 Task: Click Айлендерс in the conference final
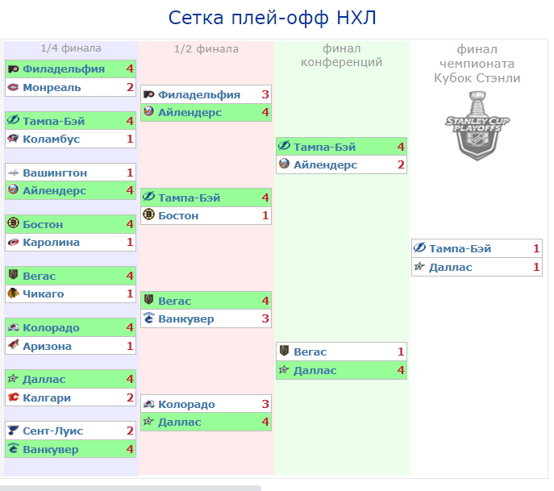tap(325, 165)
